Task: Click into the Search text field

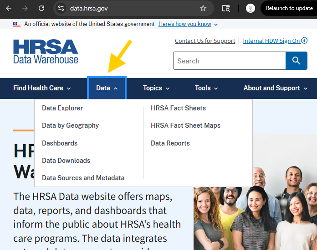Action: tap(229, 61)
